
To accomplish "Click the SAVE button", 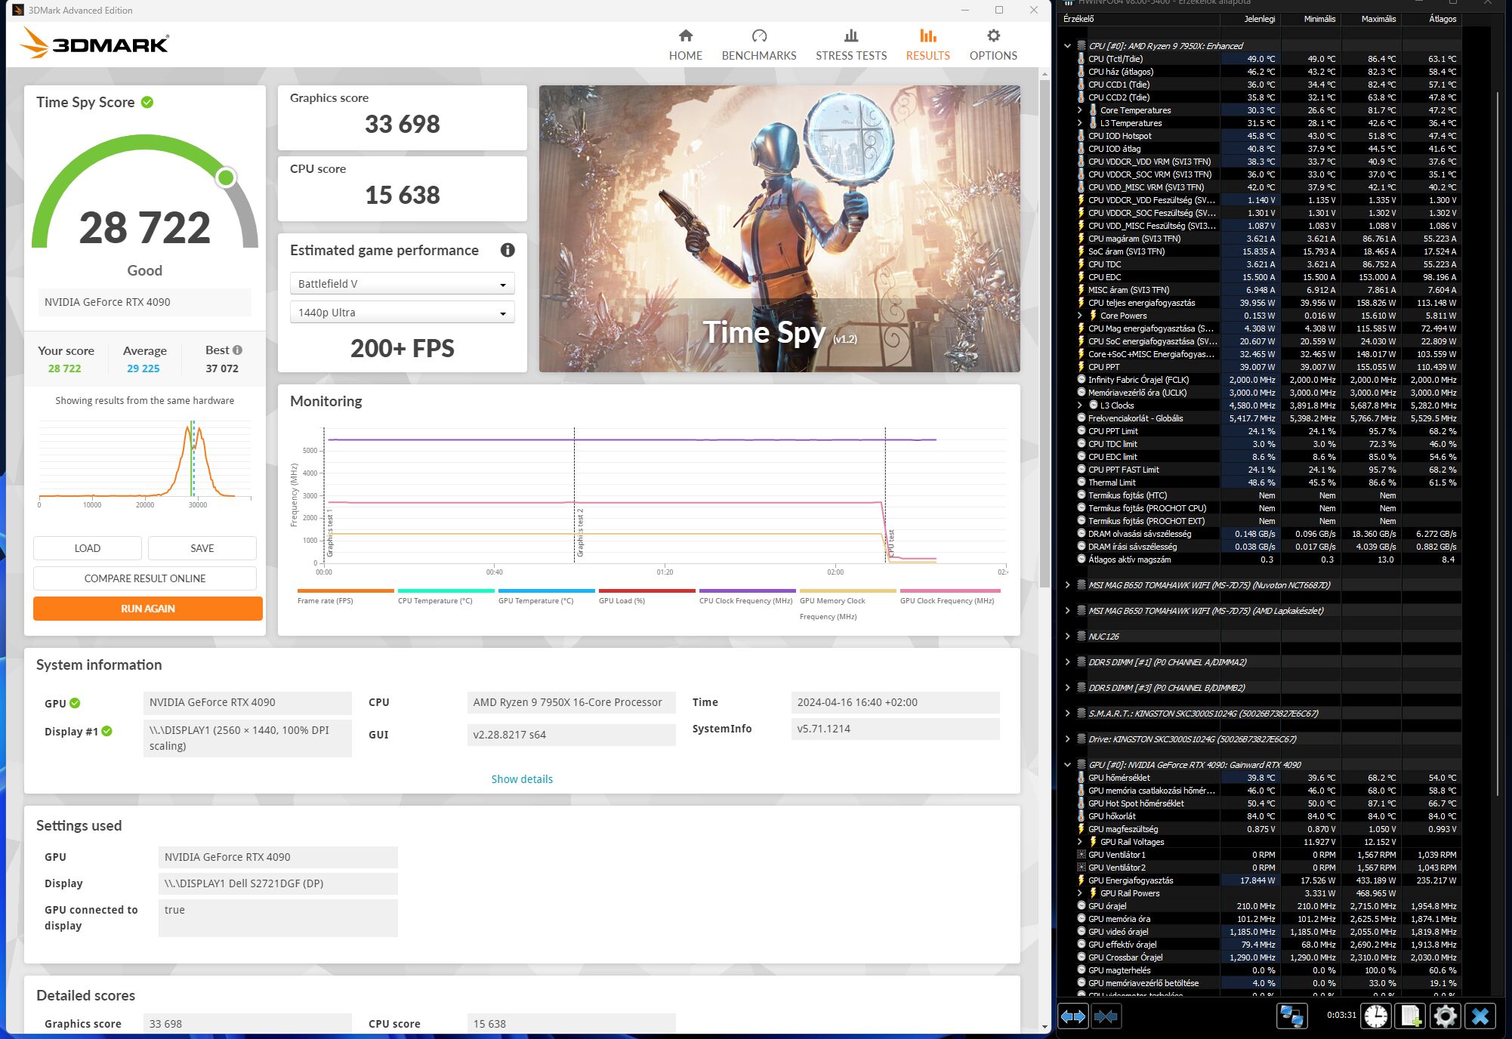I will tap(202, 548).
